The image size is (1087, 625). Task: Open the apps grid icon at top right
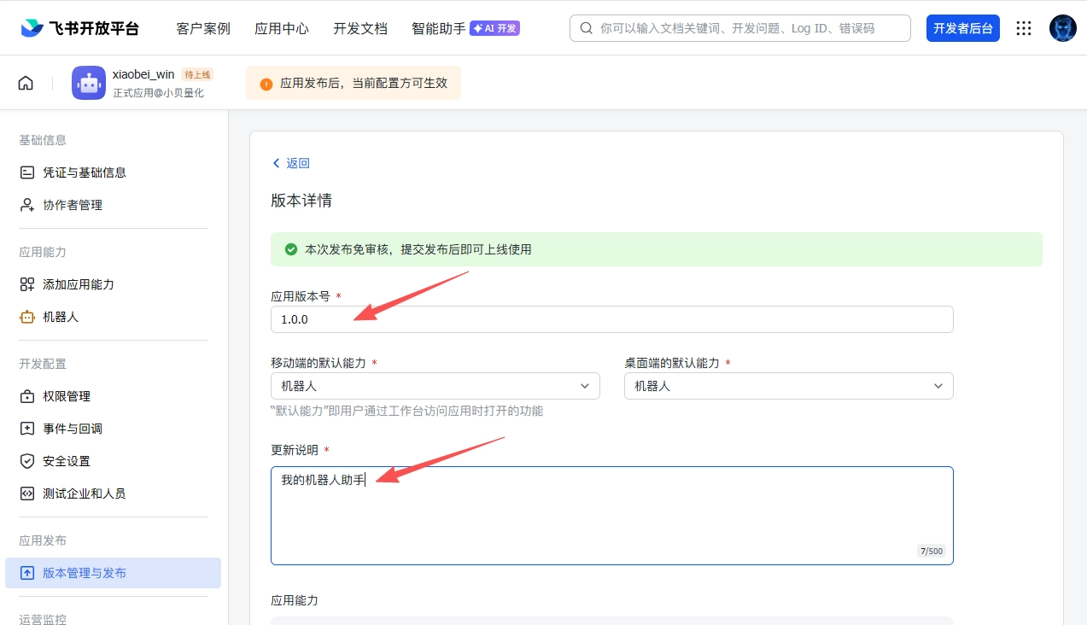(x=1024, y=28)
